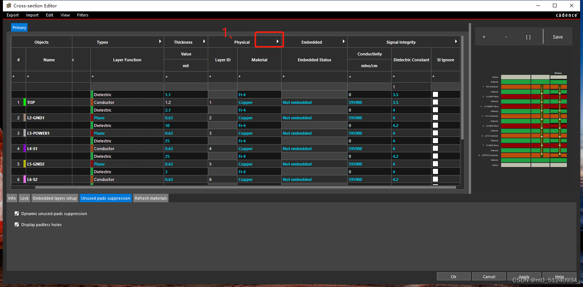
Task: Click the brackets fit-view icon
Action: 528,37
